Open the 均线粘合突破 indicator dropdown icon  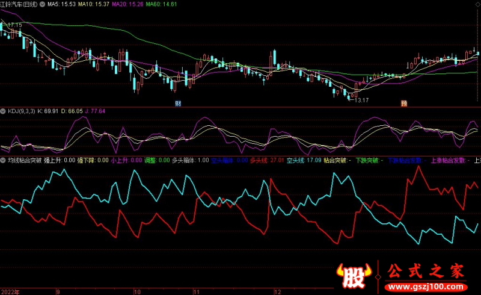[x=3, y=160]
